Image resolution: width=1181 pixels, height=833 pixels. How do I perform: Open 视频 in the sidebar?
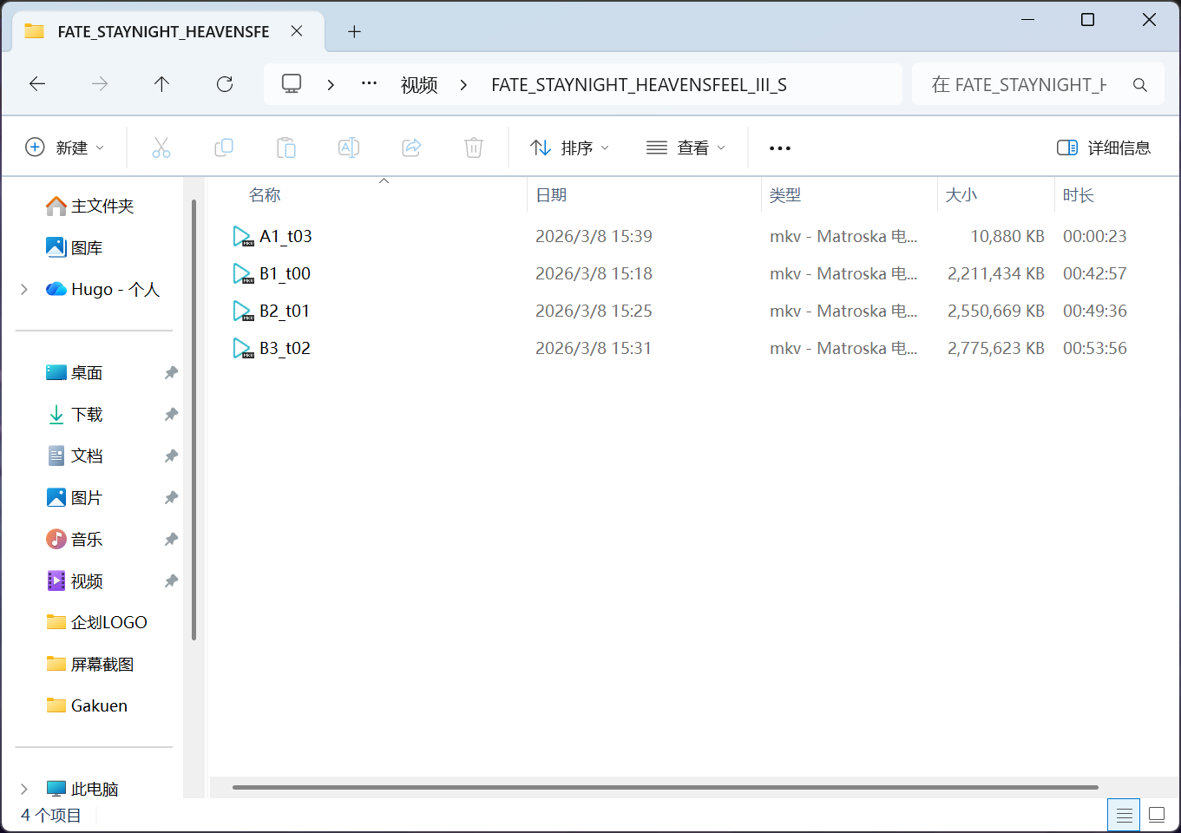75,580
